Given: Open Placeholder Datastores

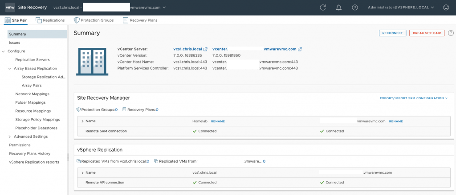Looking at the screenshot, I should click(36, 128).
